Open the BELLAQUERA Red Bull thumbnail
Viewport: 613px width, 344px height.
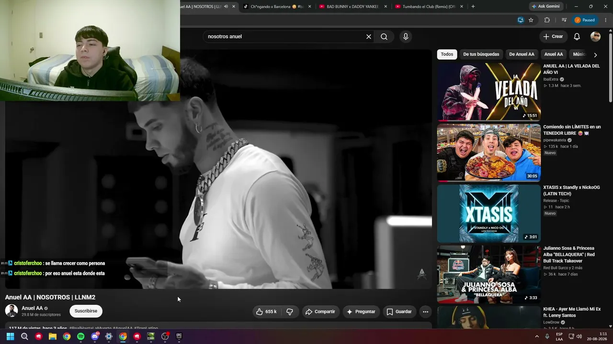489,274
